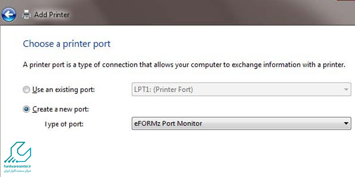The width and height of the screenshot is (355, 177).
Task: Click the greyed LPT1: (Printer Port) text
Action: tap(163, 90)
